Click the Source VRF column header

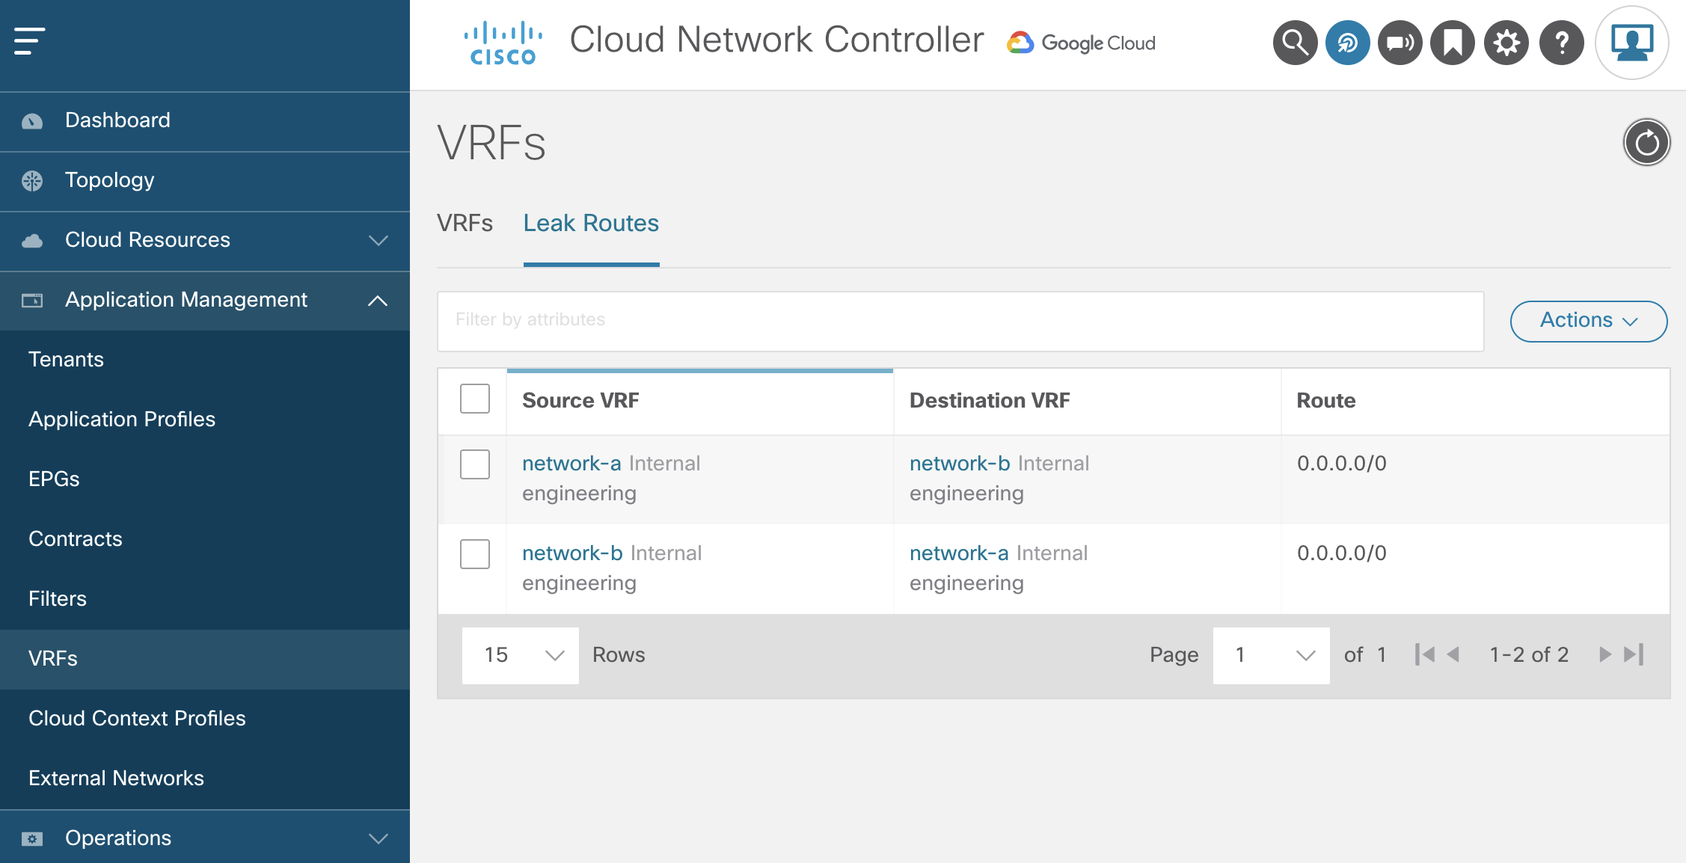click(x=580, y=401)
